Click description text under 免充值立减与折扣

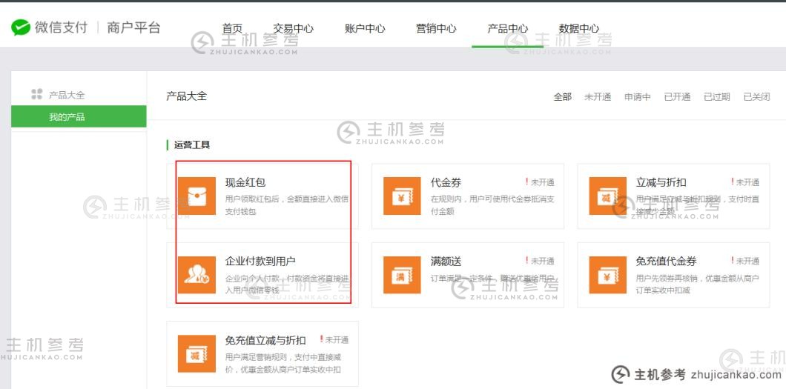[x=284, y=364]
